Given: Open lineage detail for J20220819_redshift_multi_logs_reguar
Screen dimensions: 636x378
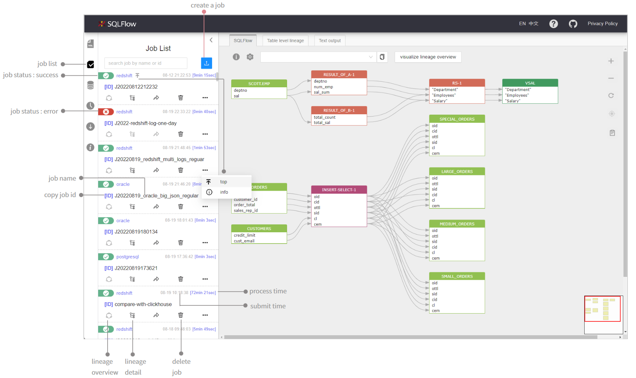Looking at the screenshot, I should 132,170.
